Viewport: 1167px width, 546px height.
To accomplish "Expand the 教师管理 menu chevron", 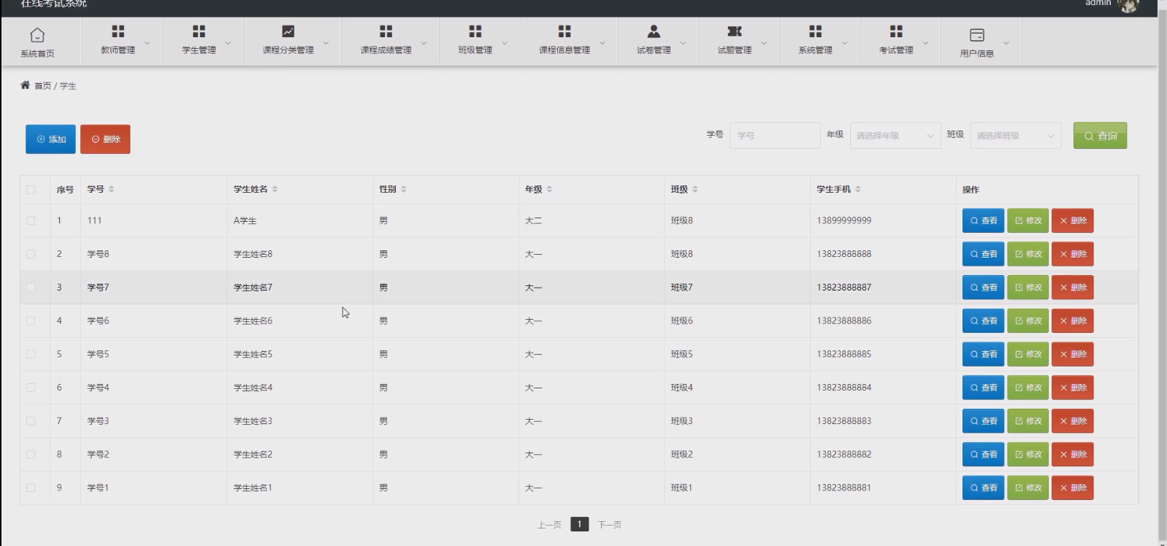I will (x=148, y=43).
